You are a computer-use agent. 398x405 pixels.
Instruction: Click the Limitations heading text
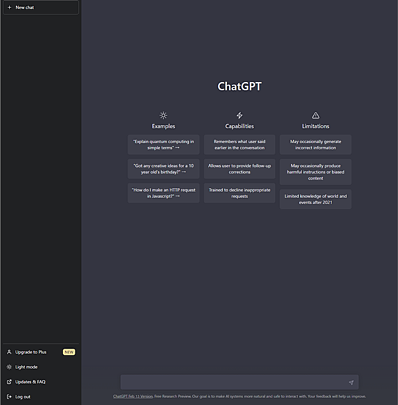[x=316, y=126]
